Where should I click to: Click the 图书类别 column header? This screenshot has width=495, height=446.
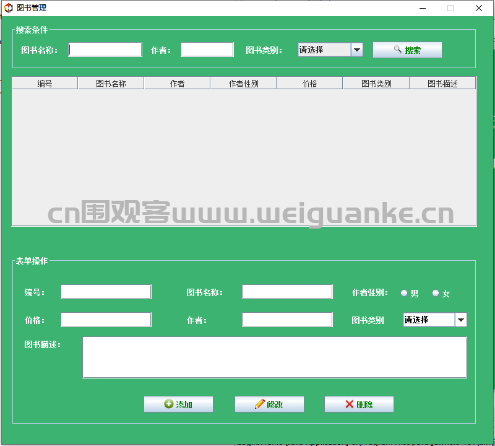tap(376, 83)
